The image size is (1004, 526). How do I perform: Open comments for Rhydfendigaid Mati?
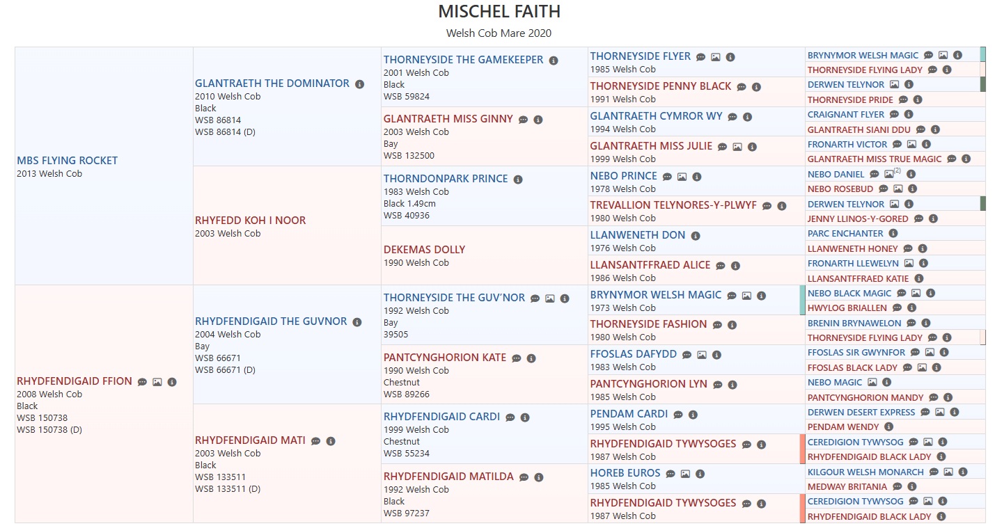point(316,441)
